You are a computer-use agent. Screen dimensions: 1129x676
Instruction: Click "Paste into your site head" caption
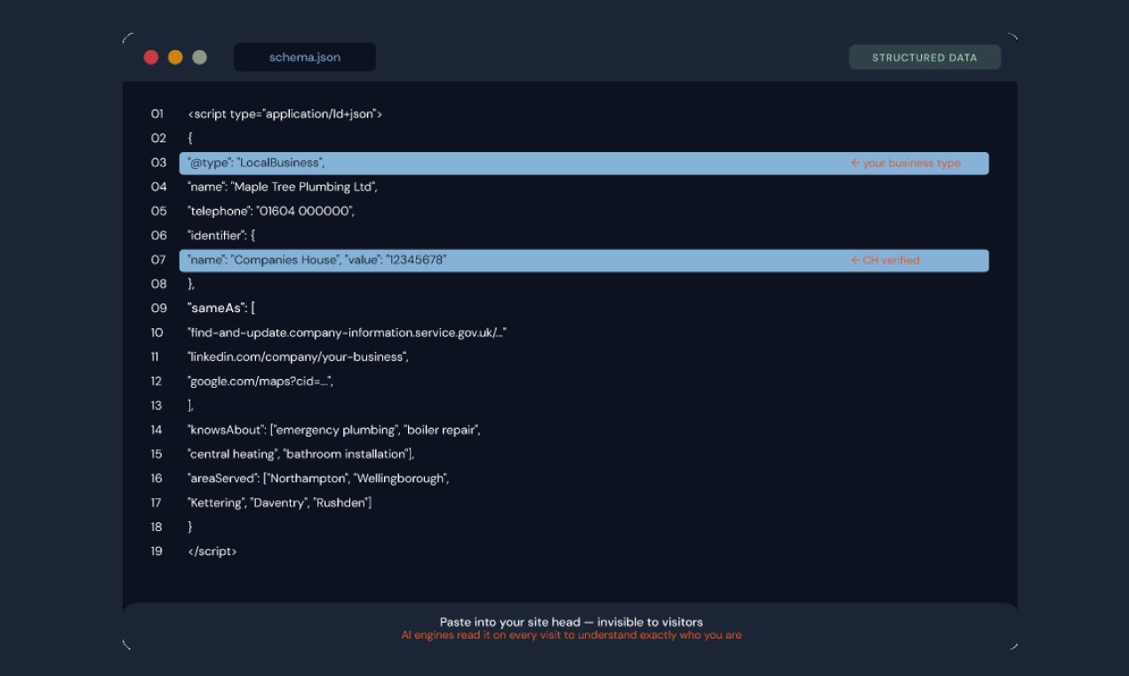(572, 622)
